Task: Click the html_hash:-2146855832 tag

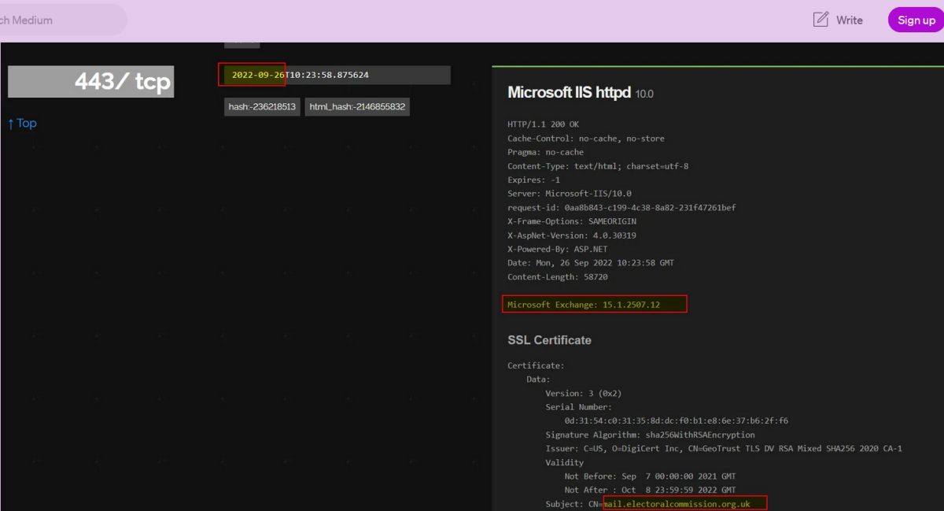Action: pos(357,106)
